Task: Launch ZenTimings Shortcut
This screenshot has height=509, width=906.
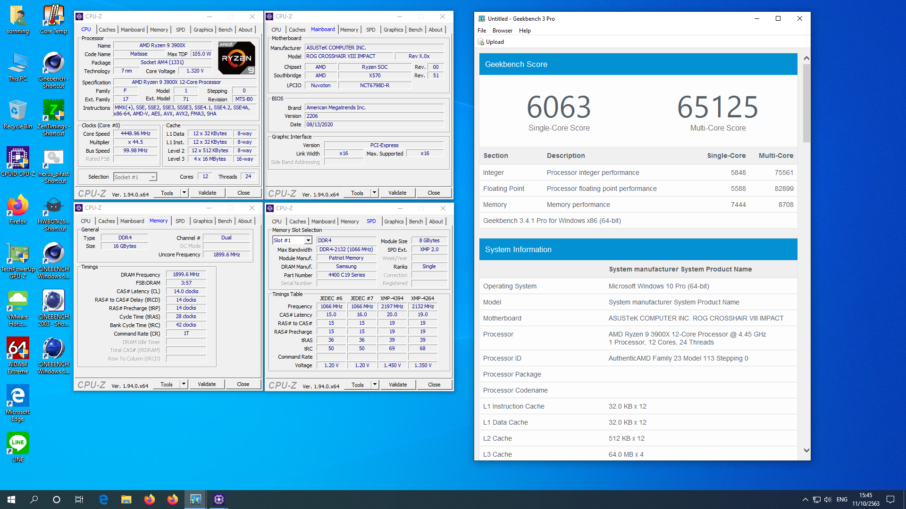Action: tap(53, 118)
